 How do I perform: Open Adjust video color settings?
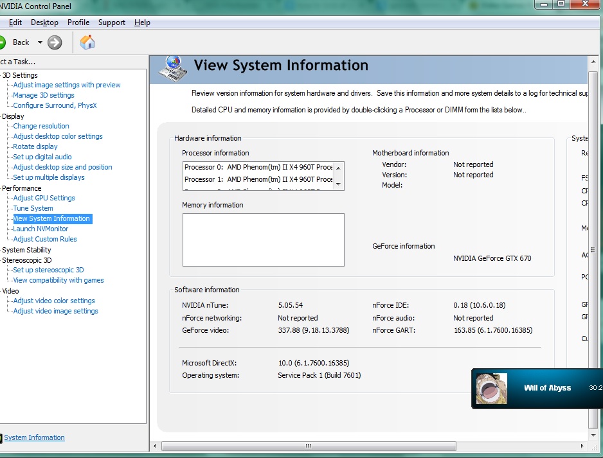[54, 301]
